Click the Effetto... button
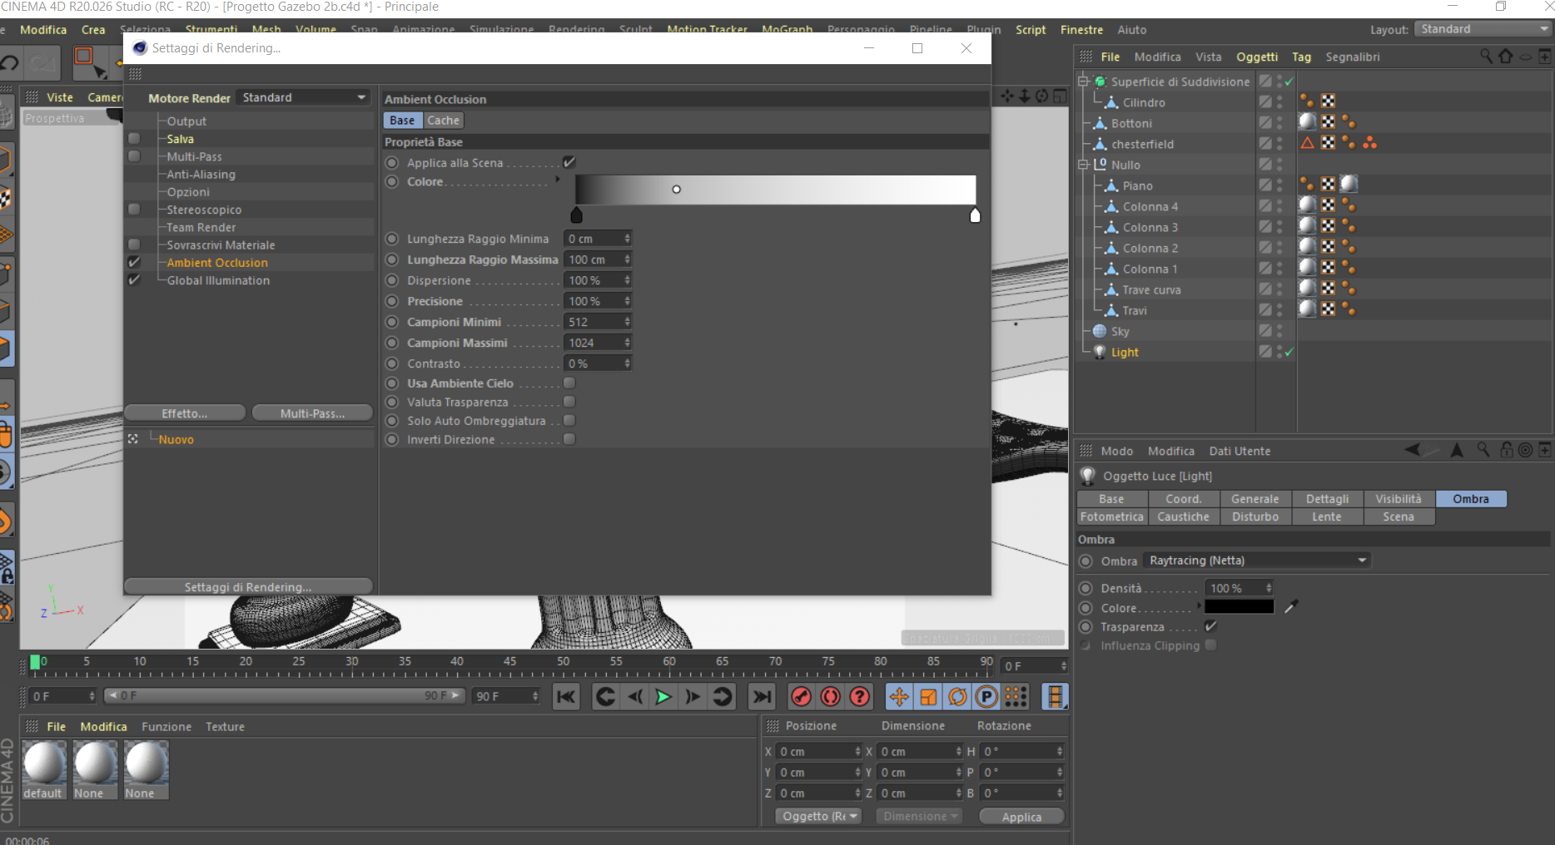Viewport: 1555px width, 845px height. [x=185, y=413]
